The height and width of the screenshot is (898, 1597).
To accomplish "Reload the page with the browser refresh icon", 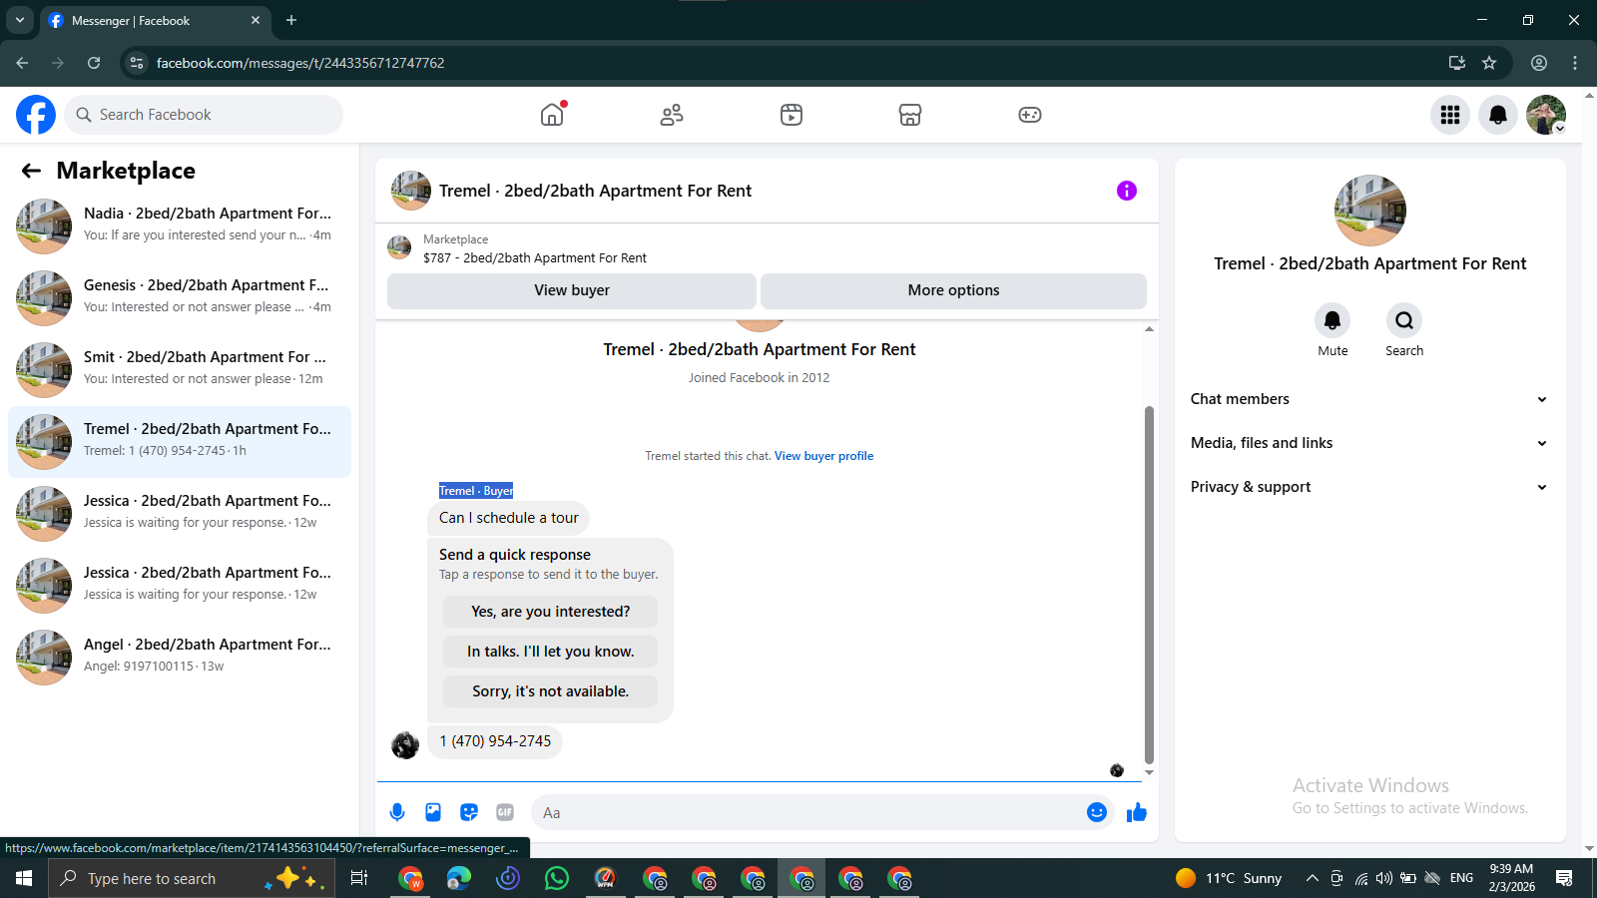I will 94,63.
